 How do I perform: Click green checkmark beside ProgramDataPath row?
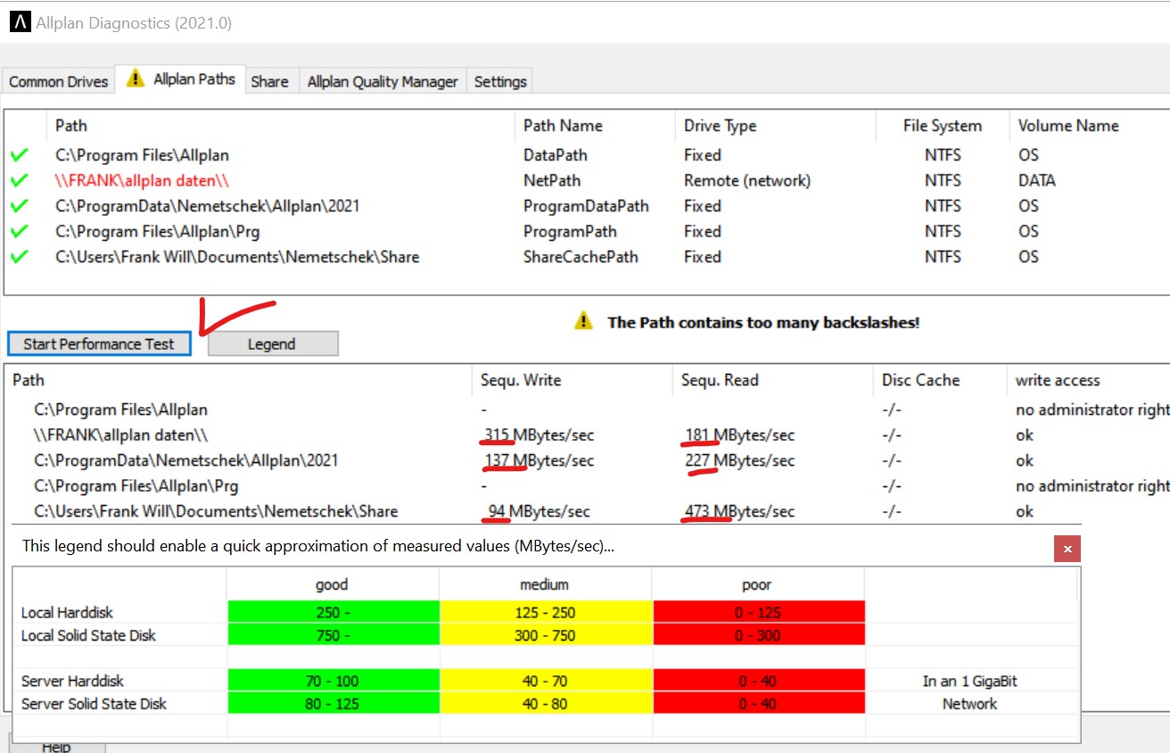pyautogui.click(x=20, y=206)
